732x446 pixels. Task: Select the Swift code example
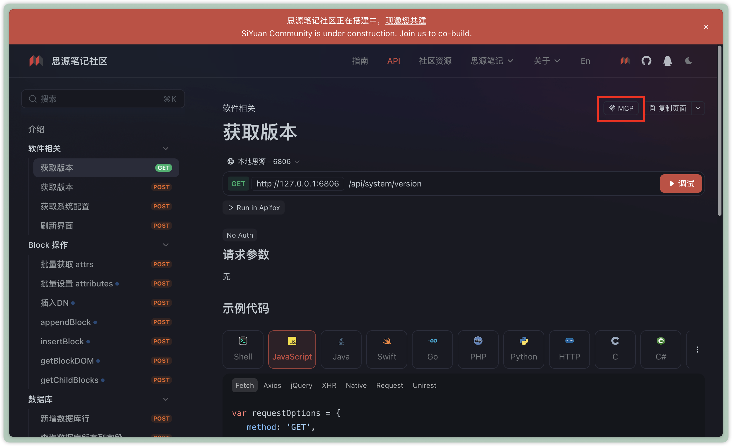click(x=386, y=349)
